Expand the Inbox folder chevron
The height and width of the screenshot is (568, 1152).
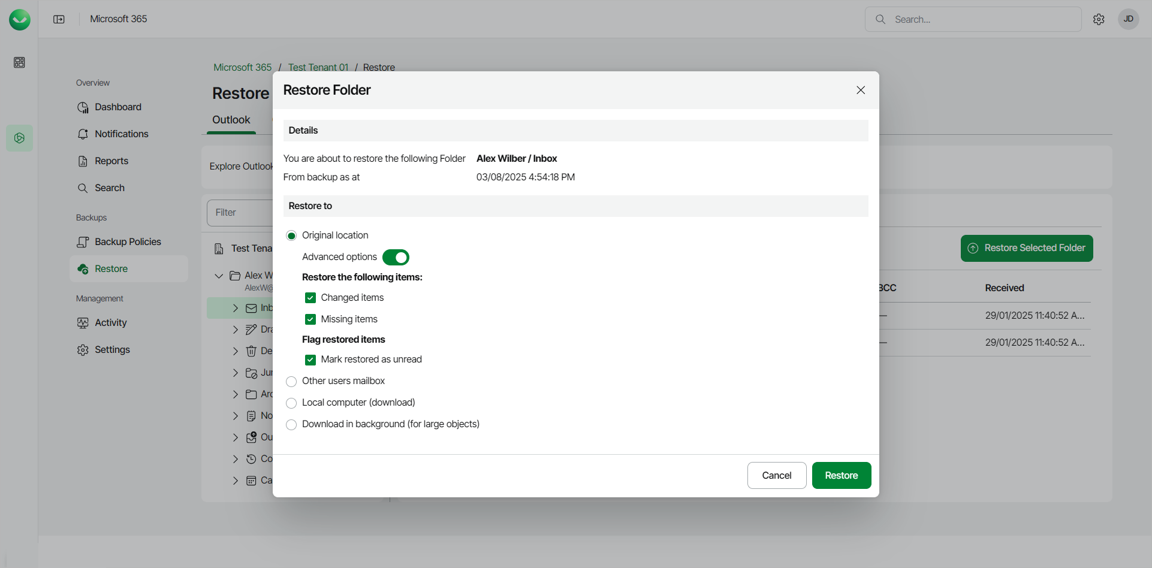pyautogui.click(x=236, y=309)
